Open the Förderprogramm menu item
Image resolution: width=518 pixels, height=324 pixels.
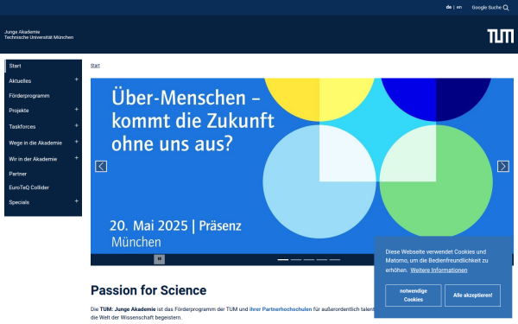[x=29, y=96]
